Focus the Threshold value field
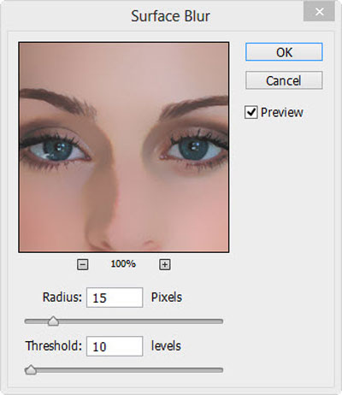Screen dimensions: 342x395 pos(115,346)
